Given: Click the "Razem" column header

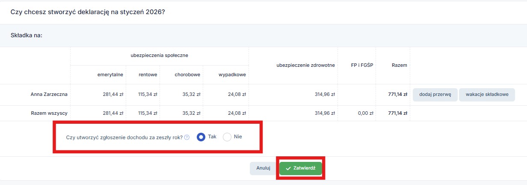Looking at the screenshot, I should (x=399, y=65).
